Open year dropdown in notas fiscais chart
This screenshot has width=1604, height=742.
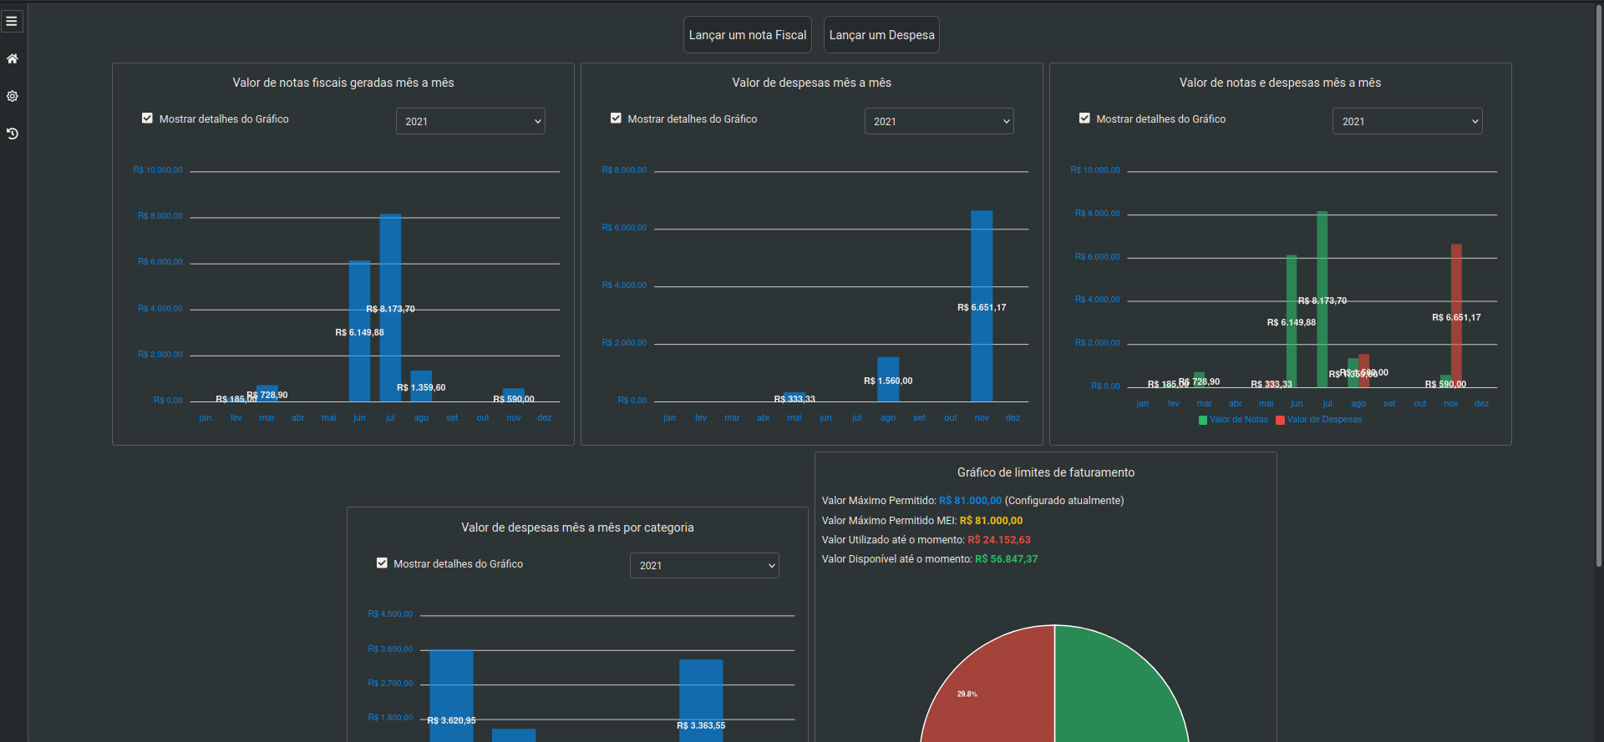click(x=470, y=121)
